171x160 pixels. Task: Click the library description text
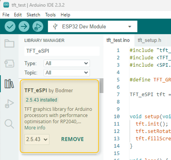tap(58, 115)
